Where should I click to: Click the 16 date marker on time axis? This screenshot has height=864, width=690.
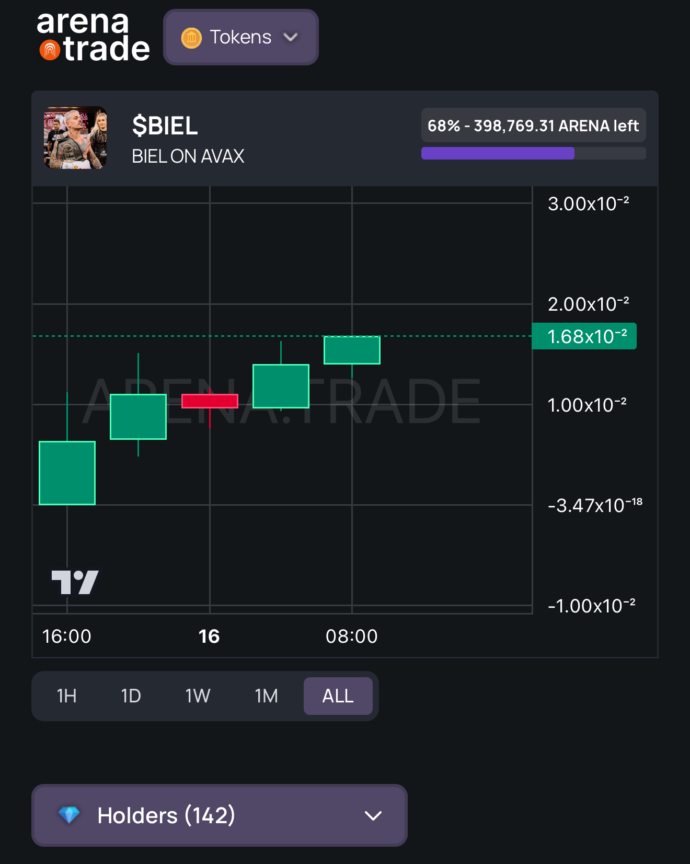(x=209, y=636)
